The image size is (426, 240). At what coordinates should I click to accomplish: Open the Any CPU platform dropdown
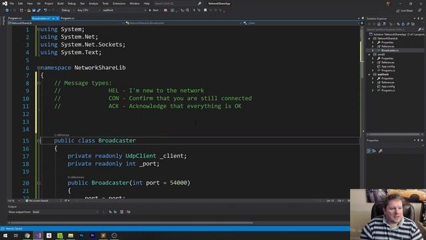point(89,11)
